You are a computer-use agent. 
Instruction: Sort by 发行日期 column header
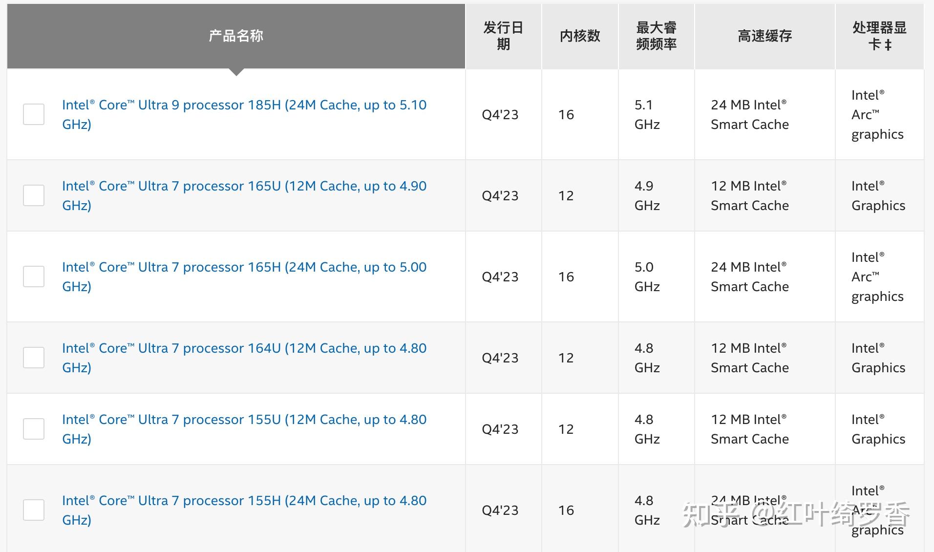point(503,36)
